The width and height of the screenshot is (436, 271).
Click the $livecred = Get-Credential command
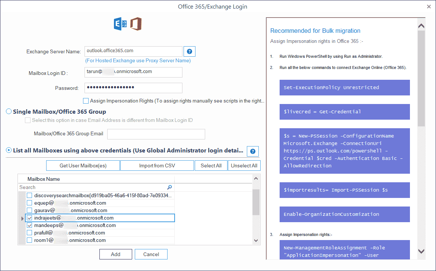pos(344,112)
